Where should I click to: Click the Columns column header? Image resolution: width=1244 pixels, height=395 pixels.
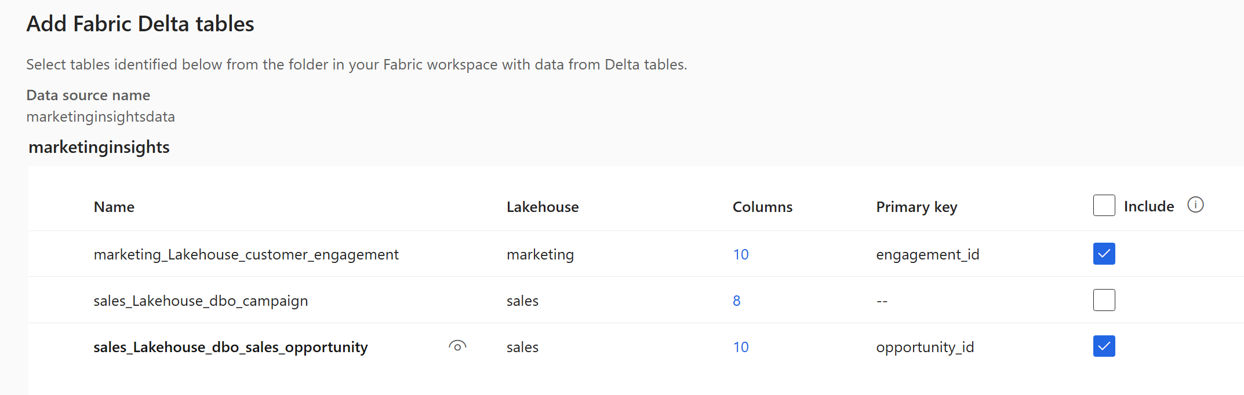point(762,207)
